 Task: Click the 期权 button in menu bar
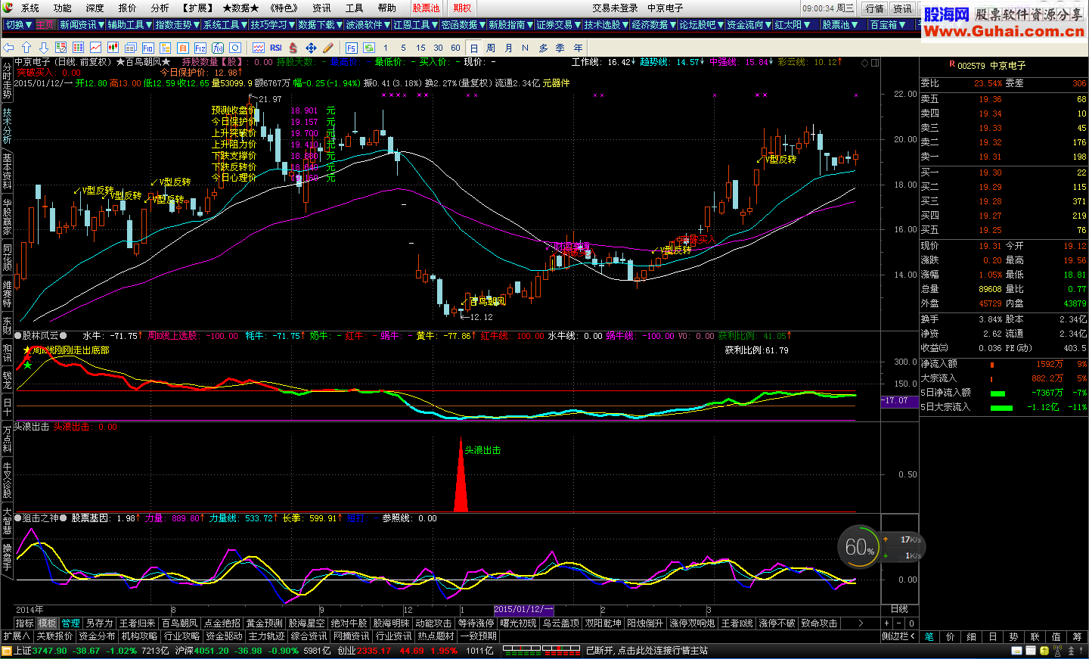pyautogui.click(x=462, y=8)
